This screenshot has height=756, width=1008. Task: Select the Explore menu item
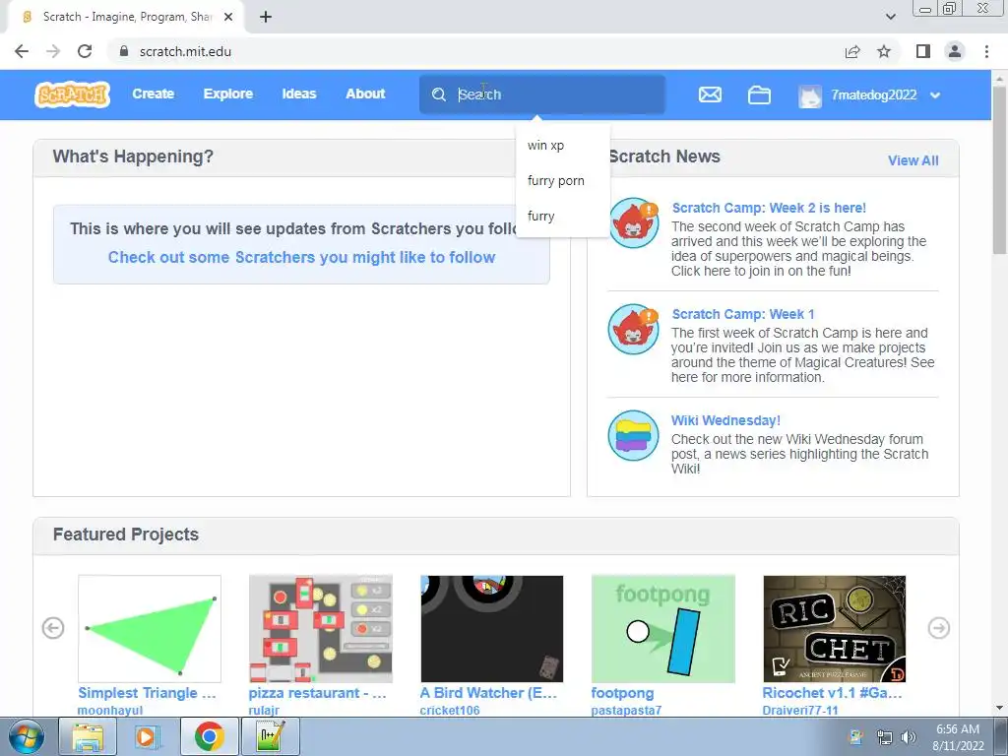[x=228, y=94]
